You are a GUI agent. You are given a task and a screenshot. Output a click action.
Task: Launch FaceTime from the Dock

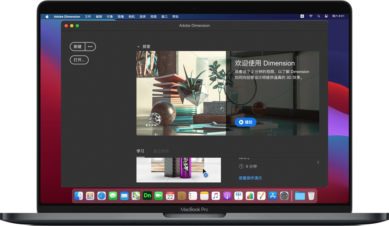coord(158,196)
